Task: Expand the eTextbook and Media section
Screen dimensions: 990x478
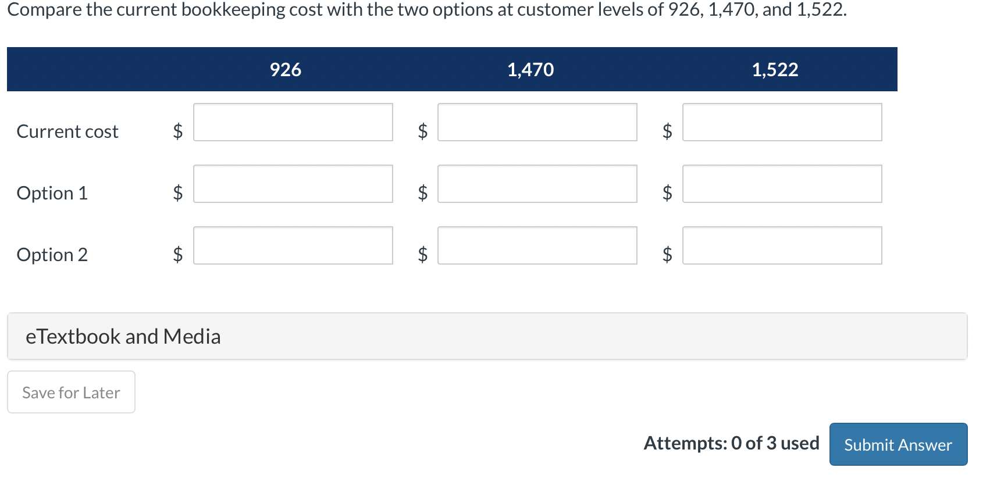Action: pos(123,336)
